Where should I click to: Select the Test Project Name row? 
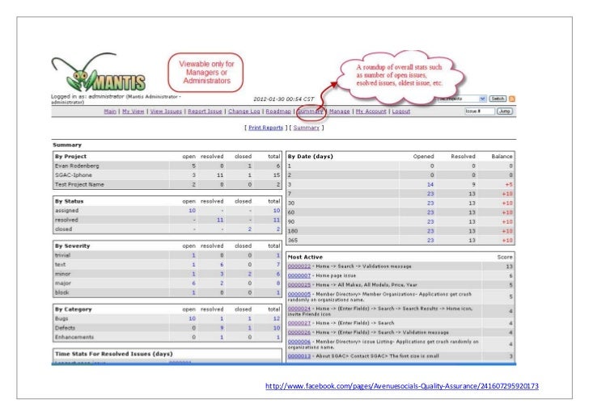[167, 184]
